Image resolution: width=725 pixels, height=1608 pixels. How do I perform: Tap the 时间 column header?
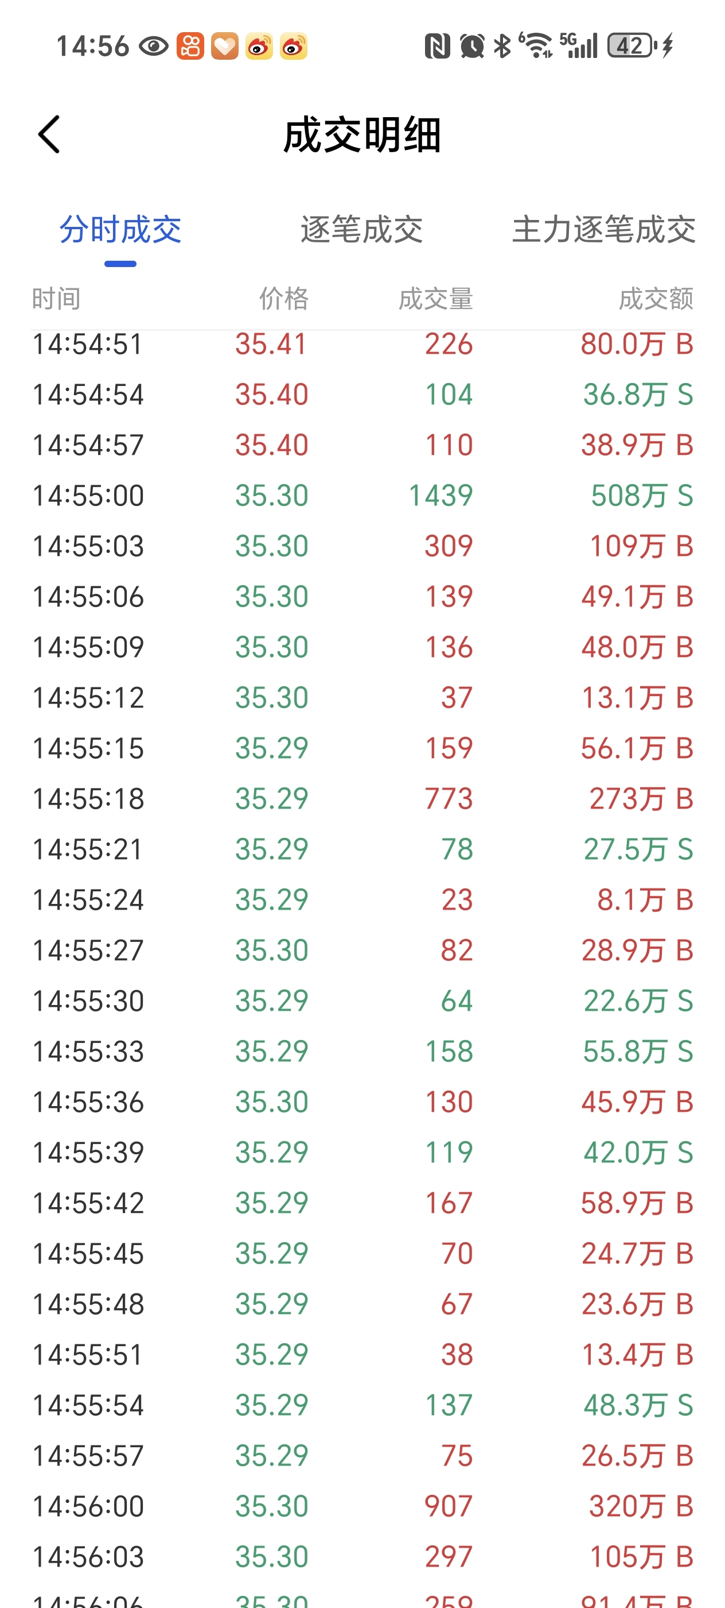[x=56, y=299]
